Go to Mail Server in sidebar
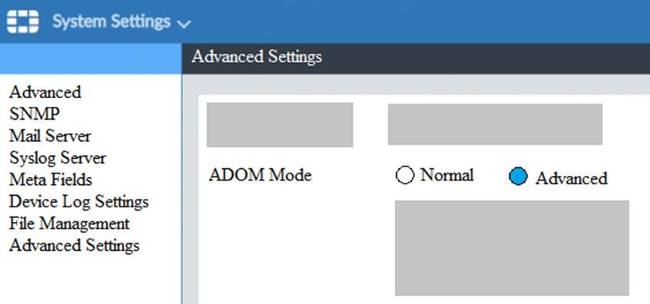 click(x=50, y=136)
